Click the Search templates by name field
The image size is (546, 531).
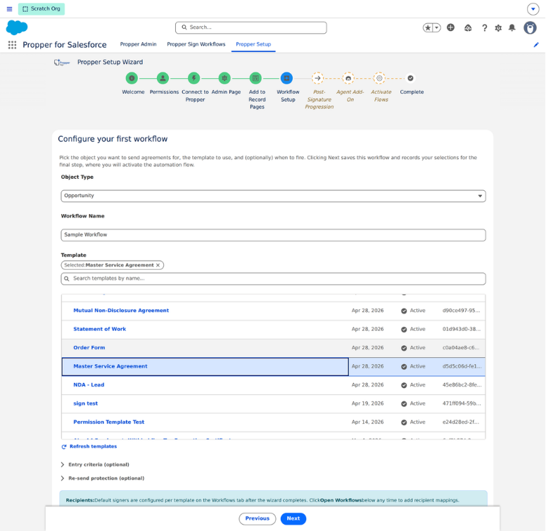pos(273,278)
